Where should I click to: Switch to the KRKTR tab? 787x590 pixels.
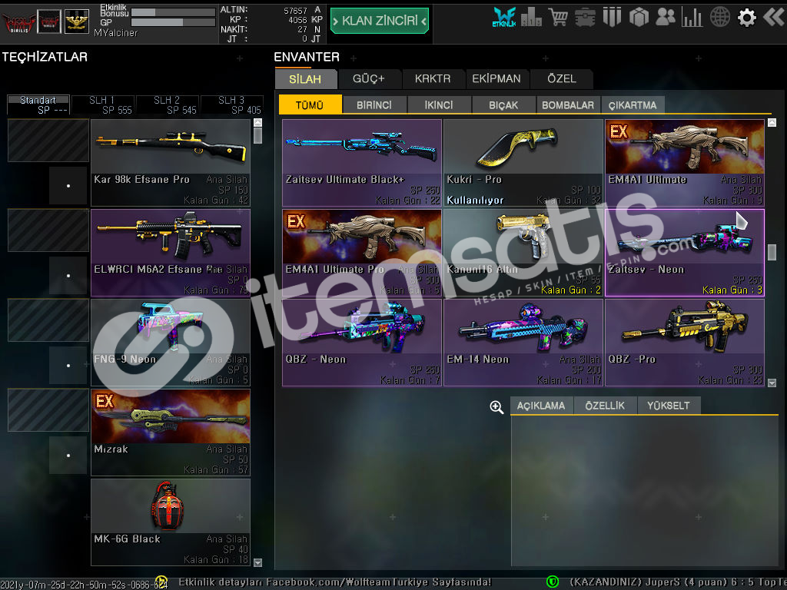click(433, 79)
